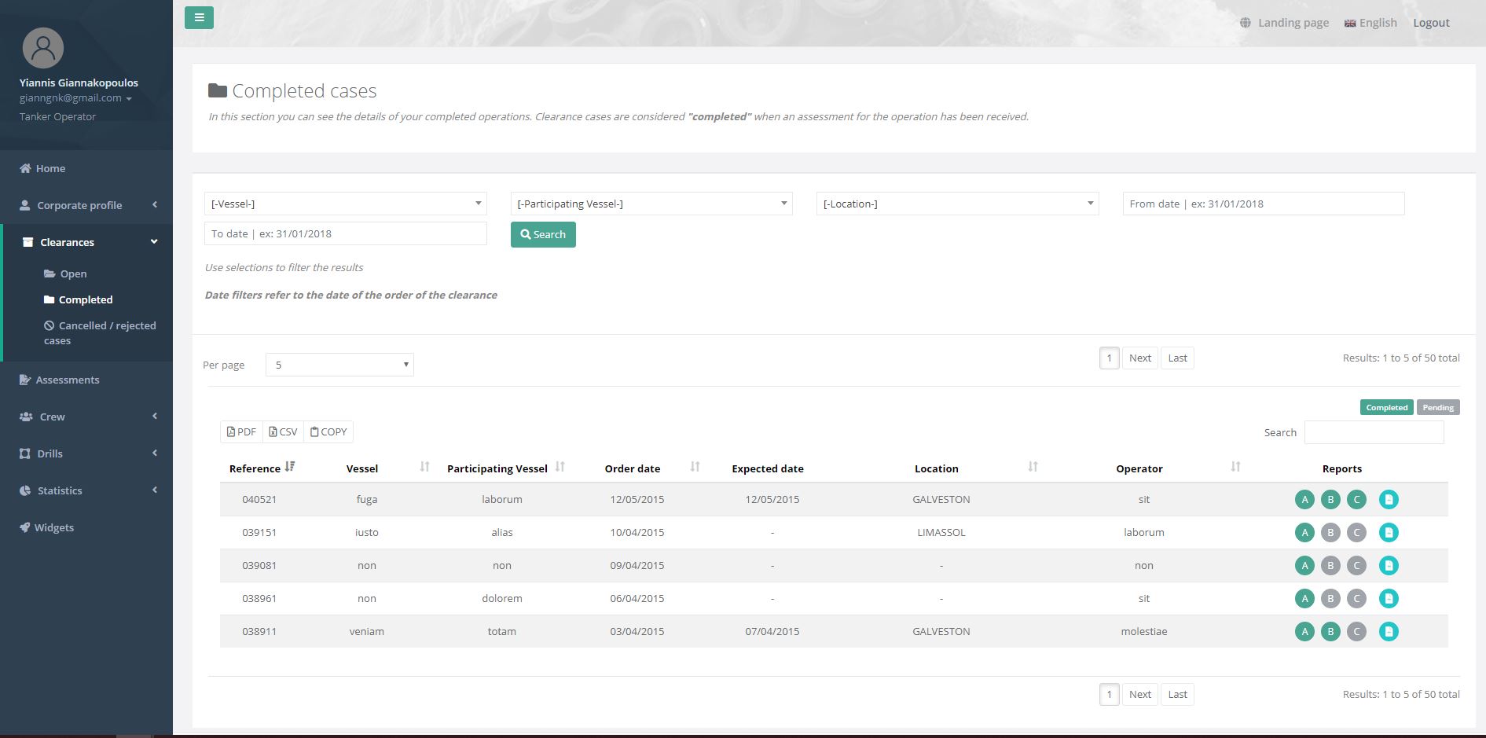Export table using the PDF button

click(241, 431)
